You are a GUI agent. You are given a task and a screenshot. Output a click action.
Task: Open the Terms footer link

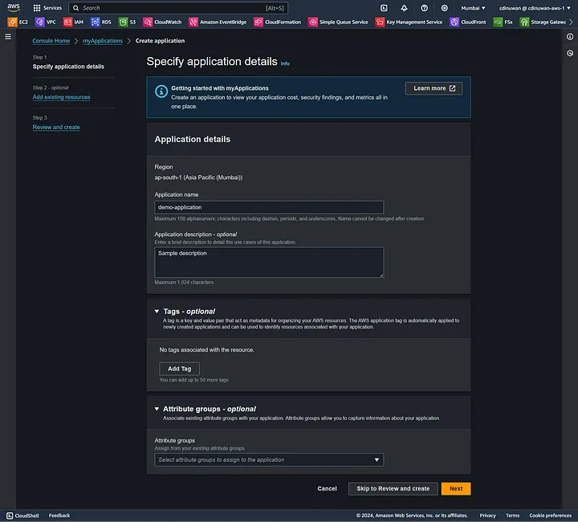[512, 516]
